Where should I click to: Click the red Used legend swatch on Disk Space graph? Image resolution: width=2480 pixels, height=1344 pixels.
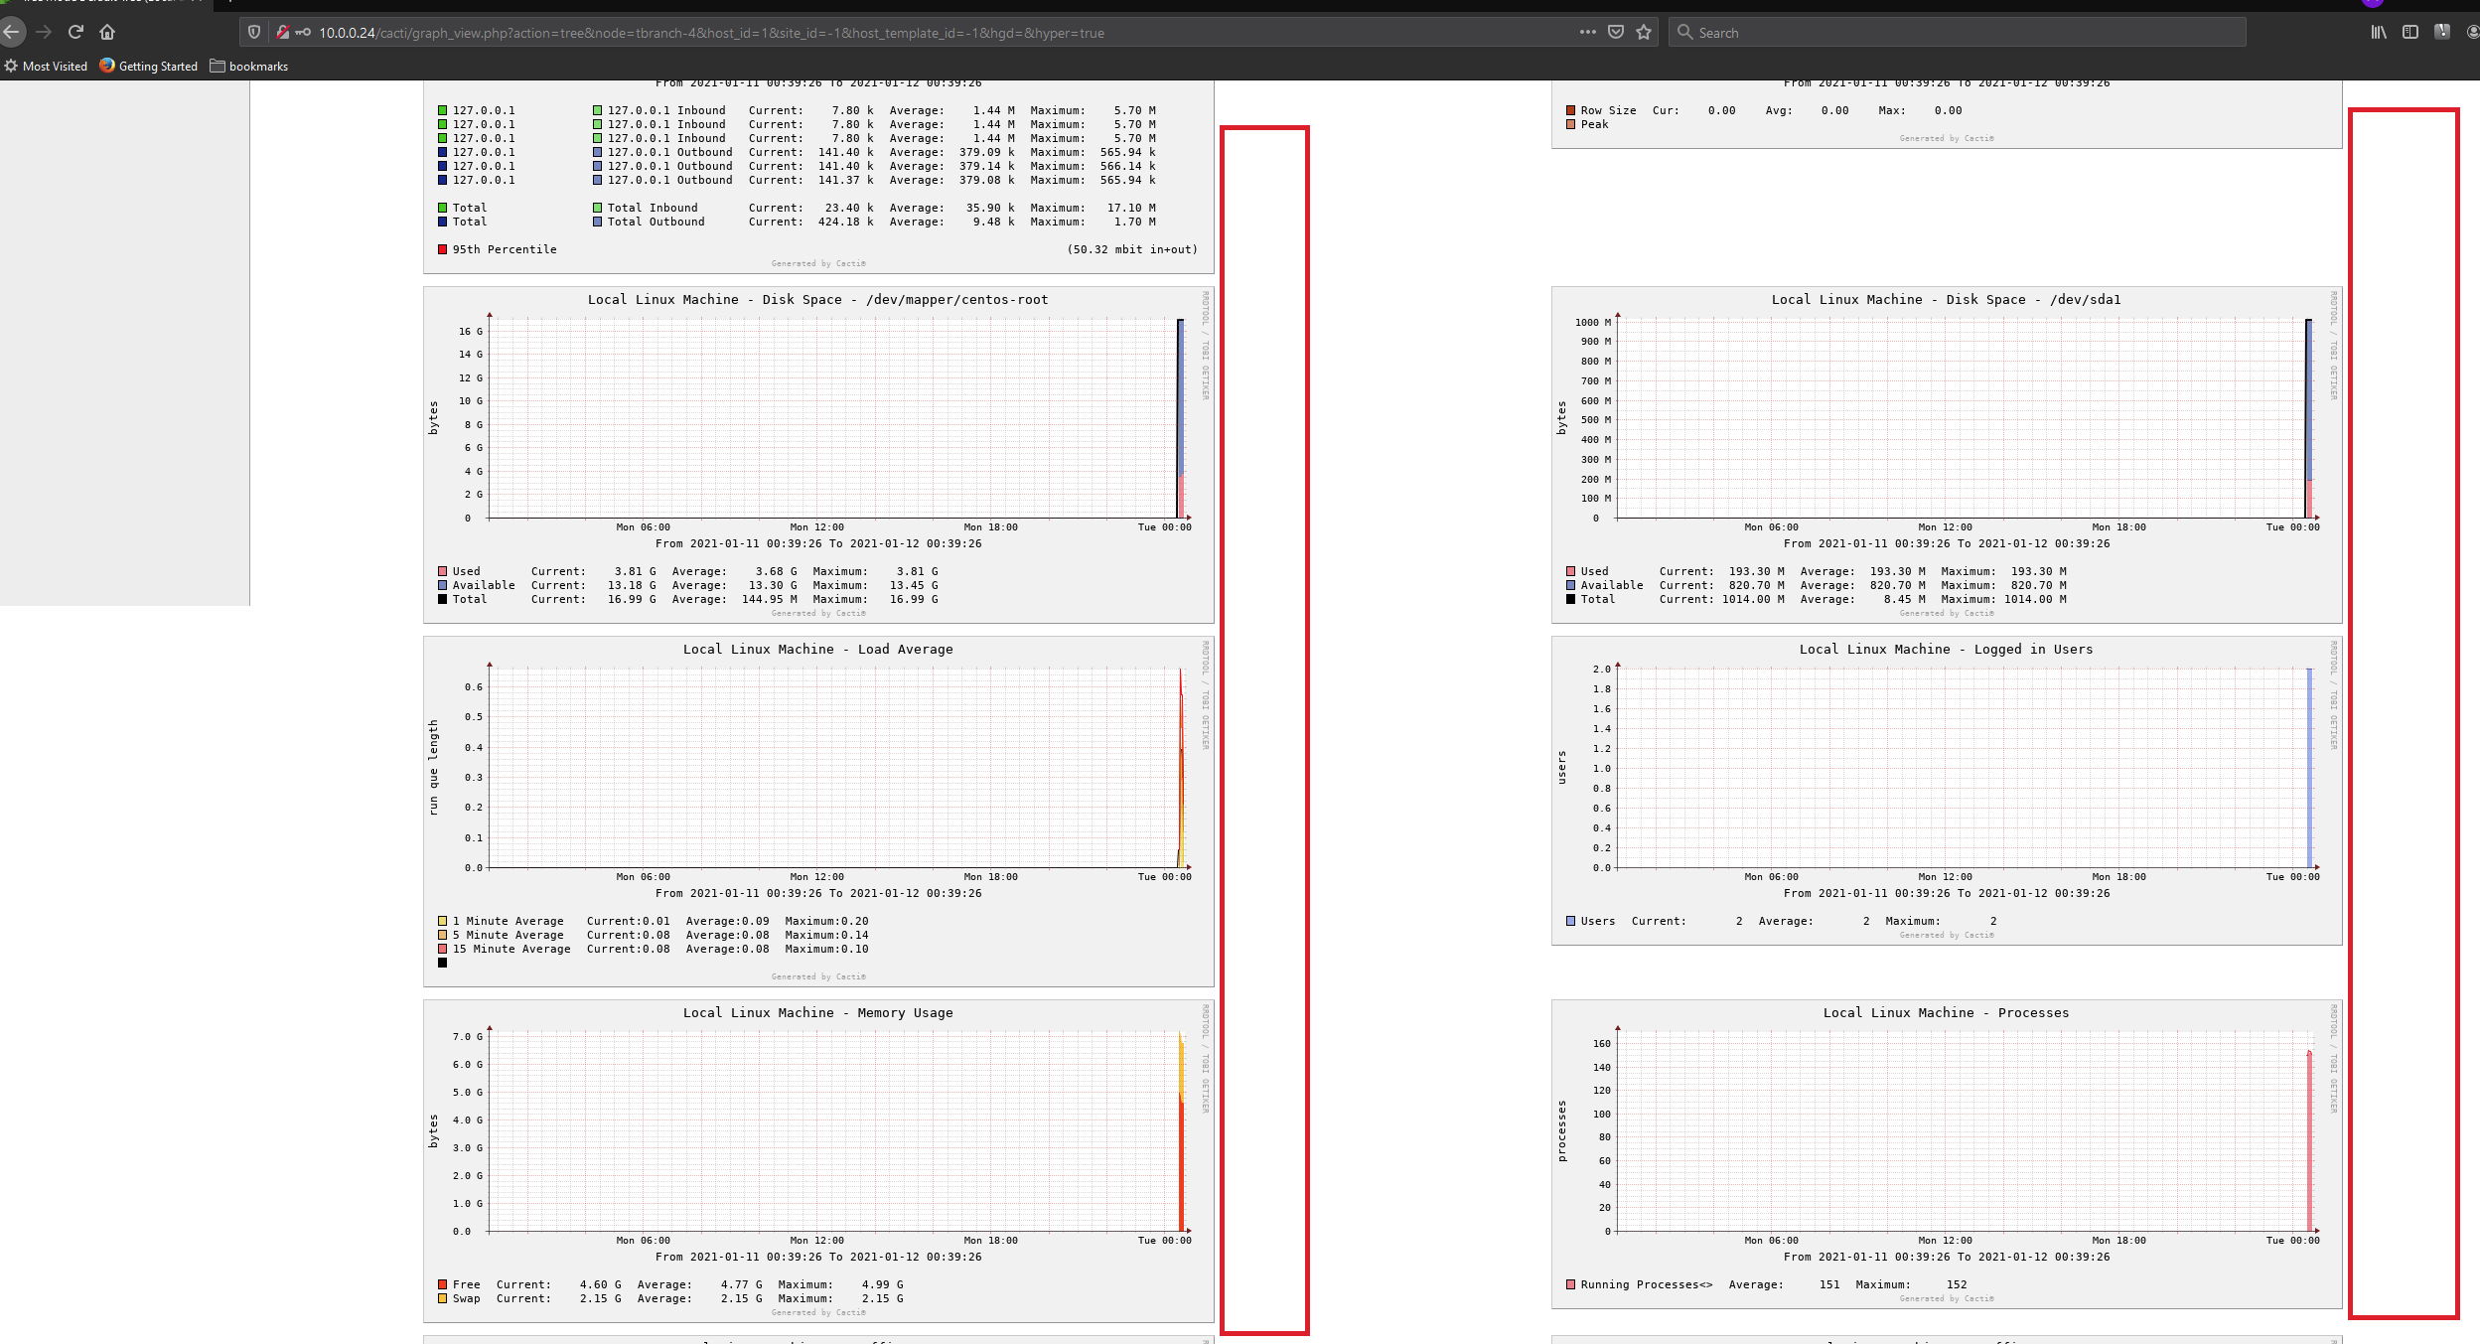click(x=443, y=571)
